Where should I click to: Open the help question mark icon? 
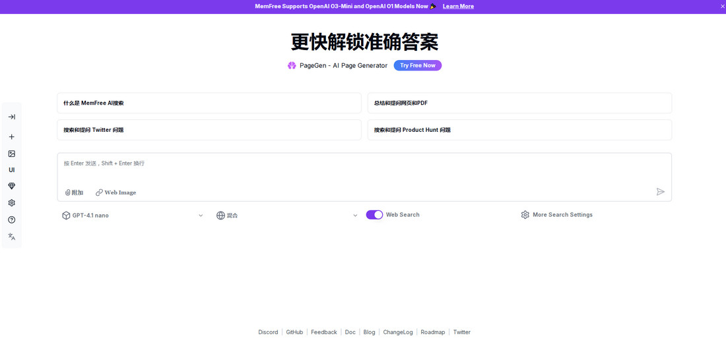12,220
